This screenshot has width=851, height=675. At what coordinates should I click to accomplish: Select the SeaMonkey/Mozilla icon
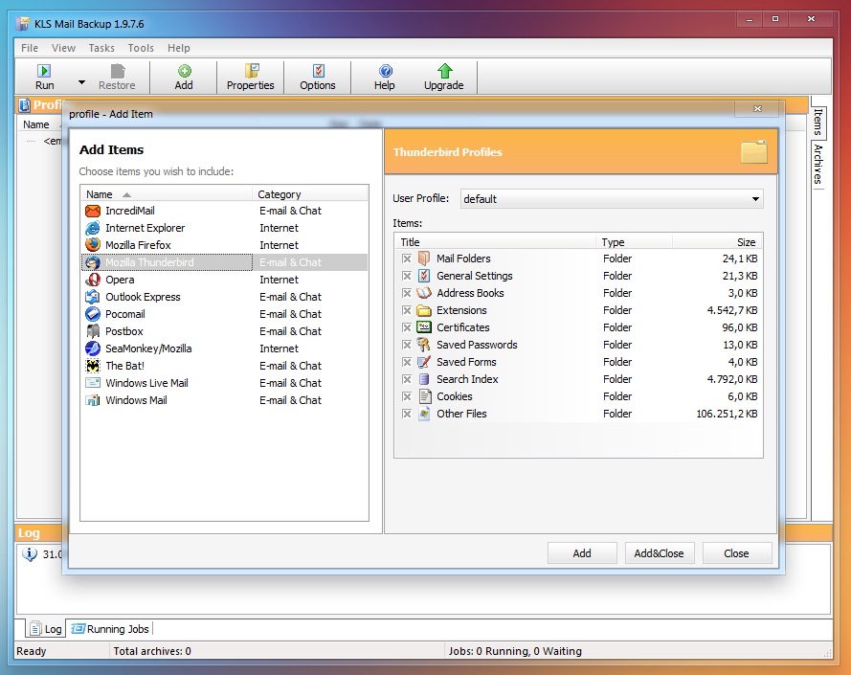click(x=93, y=349)
